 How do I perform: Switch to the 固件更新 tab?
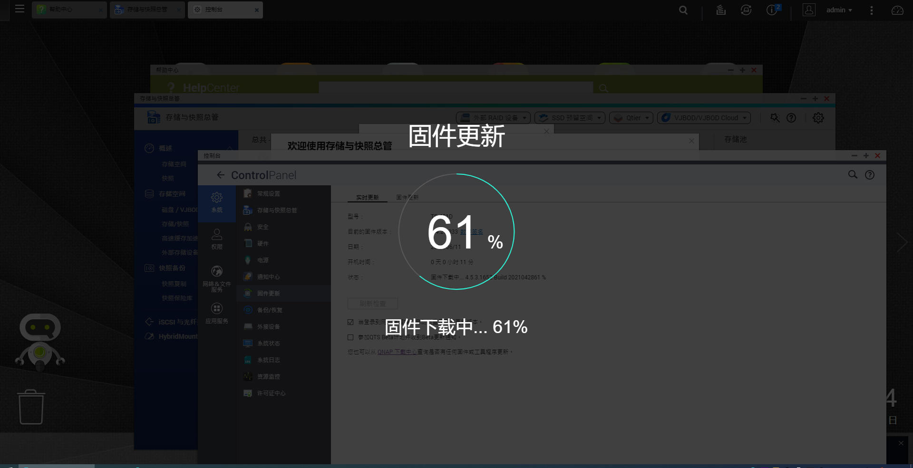pyautogui.click(x=407, y=197)
